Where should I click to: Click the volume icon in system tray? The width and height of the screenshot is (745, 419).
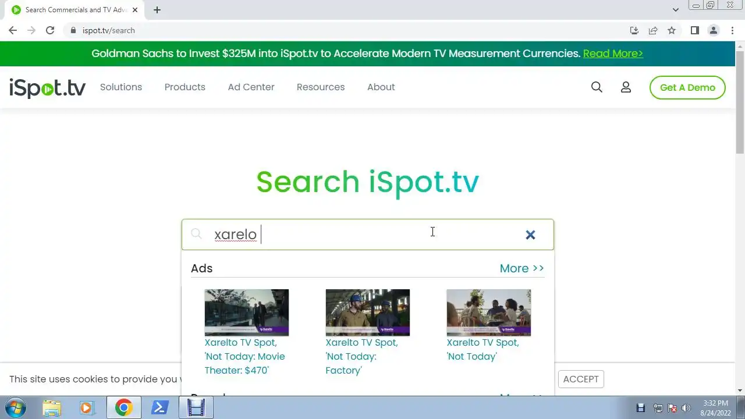click(686, 408)
